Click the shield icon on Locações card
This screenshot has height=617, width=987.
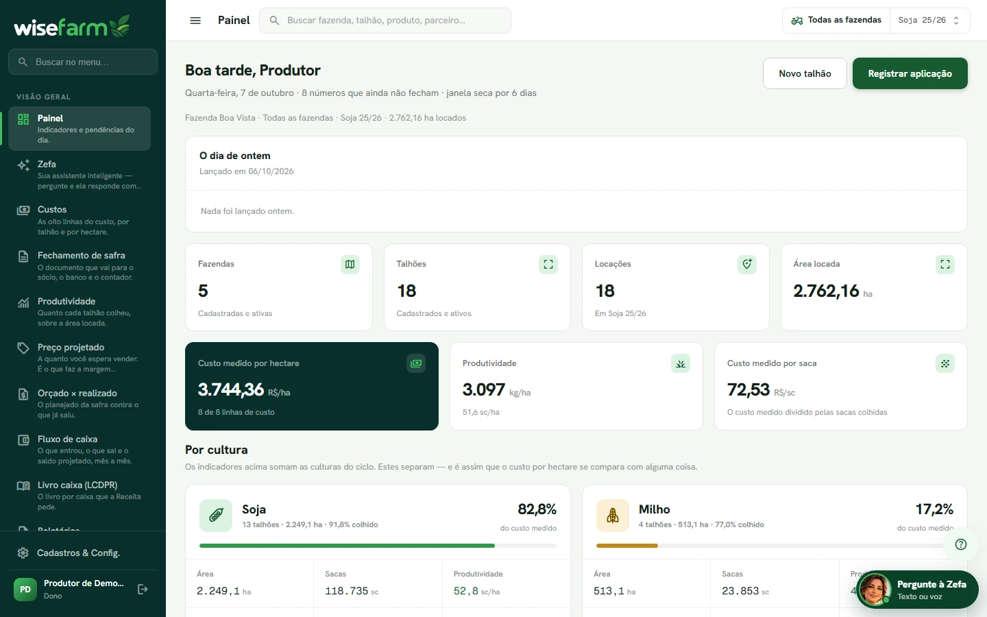[747, 265]
